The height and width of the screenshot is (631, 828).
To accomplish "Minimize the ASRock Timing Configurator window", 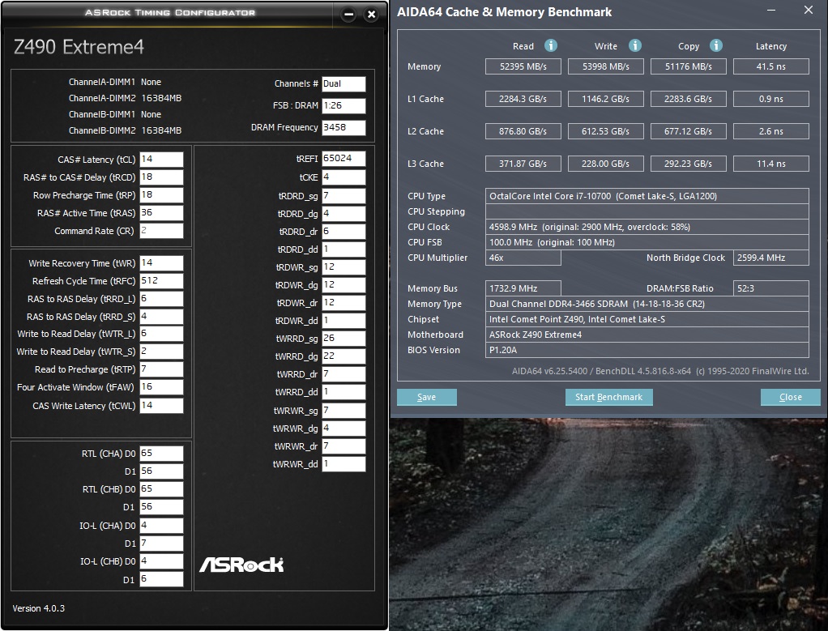I will [348, 15].
